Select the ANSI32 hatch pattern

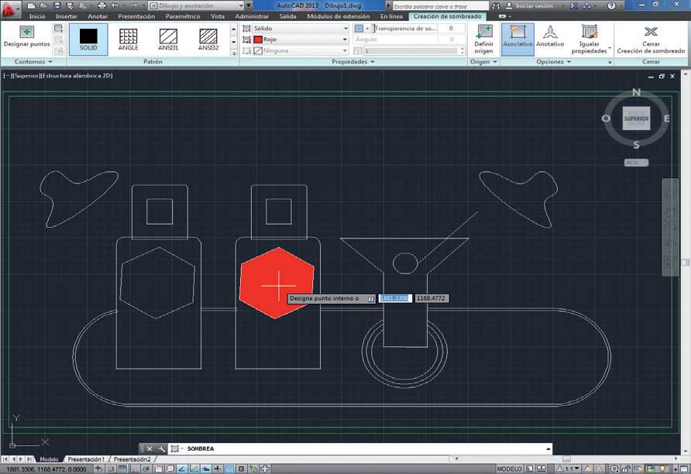pos(208,39)
